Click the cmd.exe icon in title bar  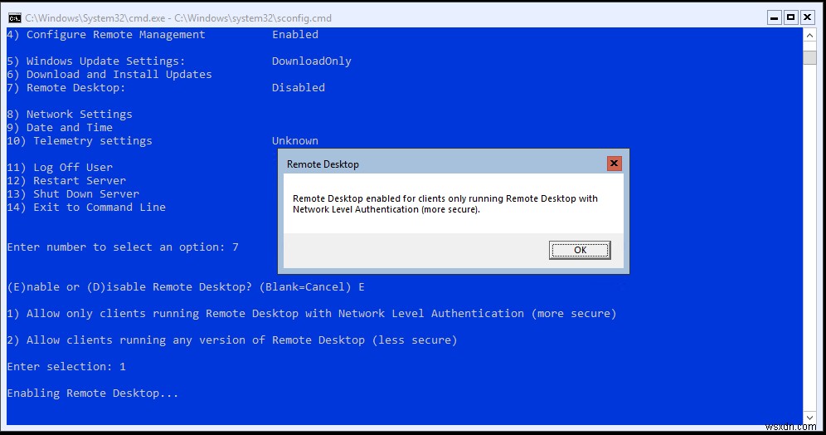[15, 18]
